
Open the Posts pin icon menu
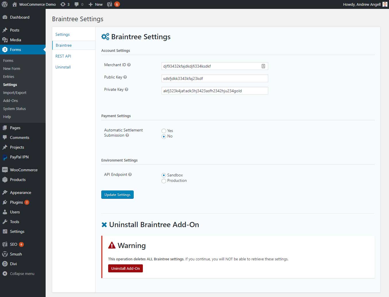pos(5,30)
